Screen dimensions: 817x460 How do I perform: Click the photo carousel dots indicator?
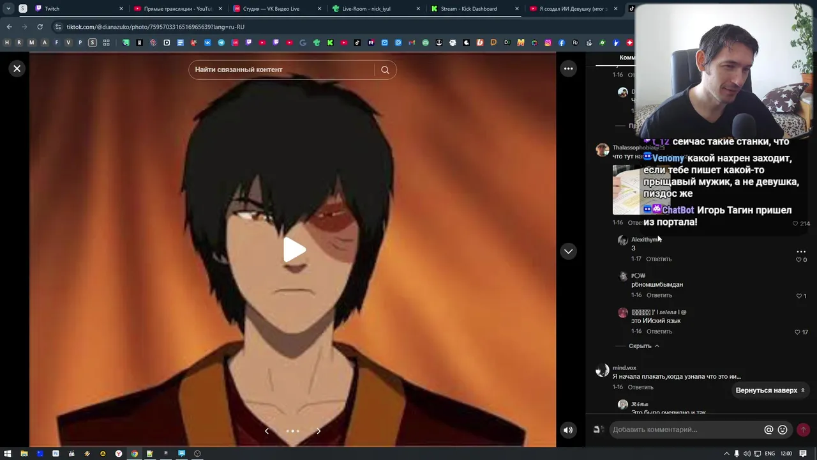coord(292,431)
